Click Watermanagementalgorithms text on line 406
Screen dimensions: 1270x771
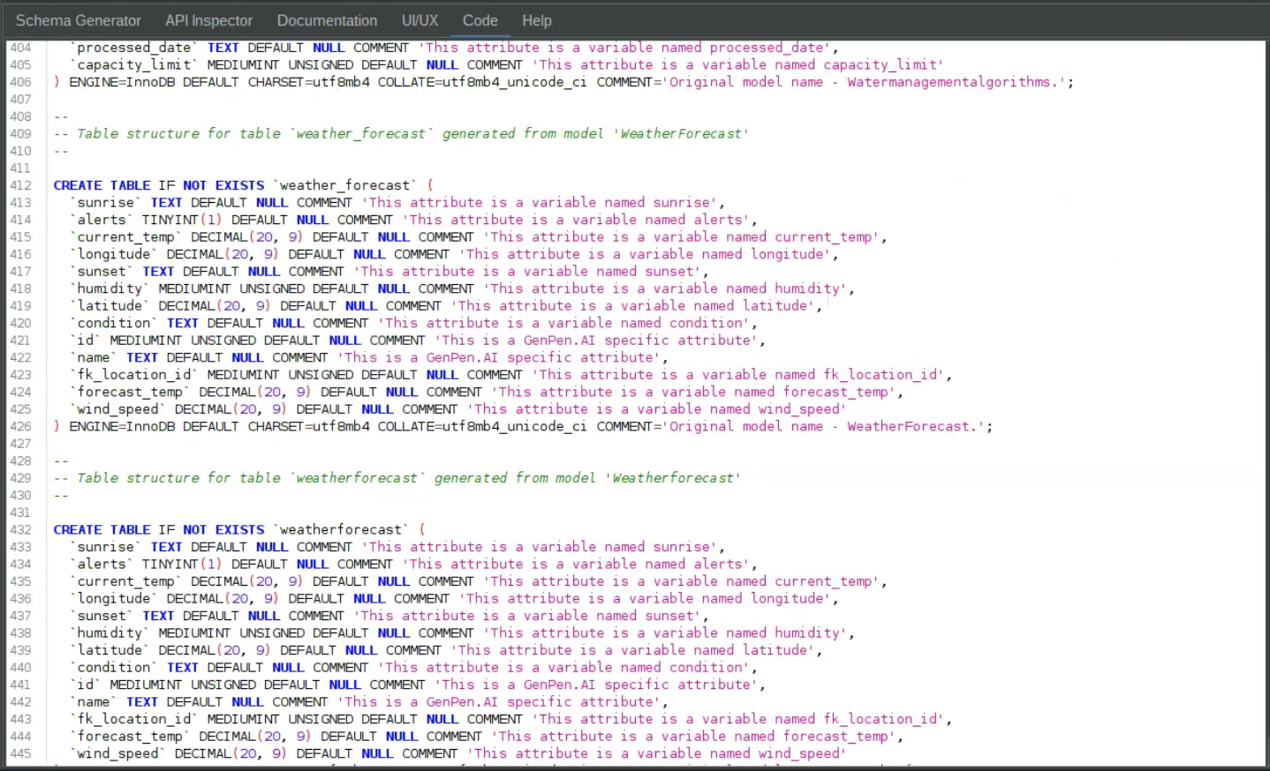pyautogui.click(x=949, y=82)
